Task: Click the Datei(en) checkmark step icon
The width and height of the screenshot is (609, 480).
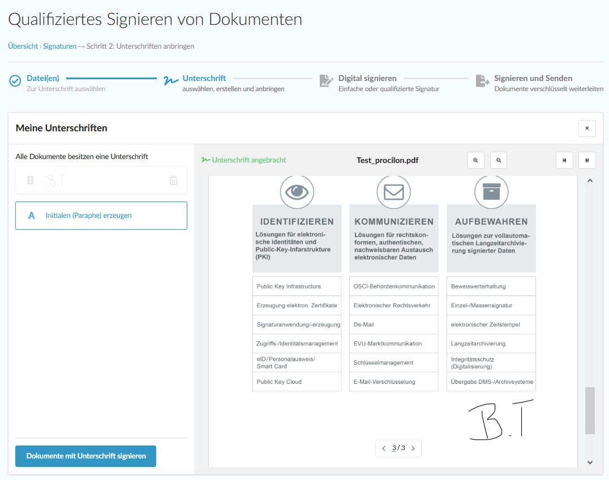Action: click(x=15, y=81)
